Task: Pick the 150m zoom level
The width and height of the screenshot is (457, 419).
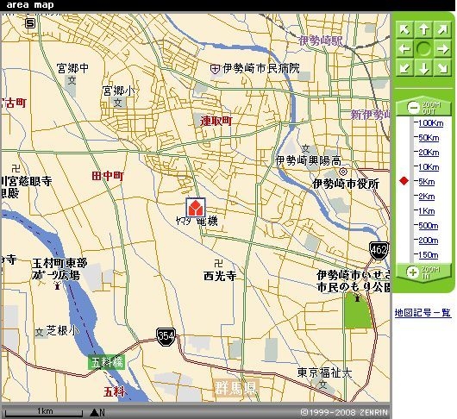Action: click(x=429, y=255)
